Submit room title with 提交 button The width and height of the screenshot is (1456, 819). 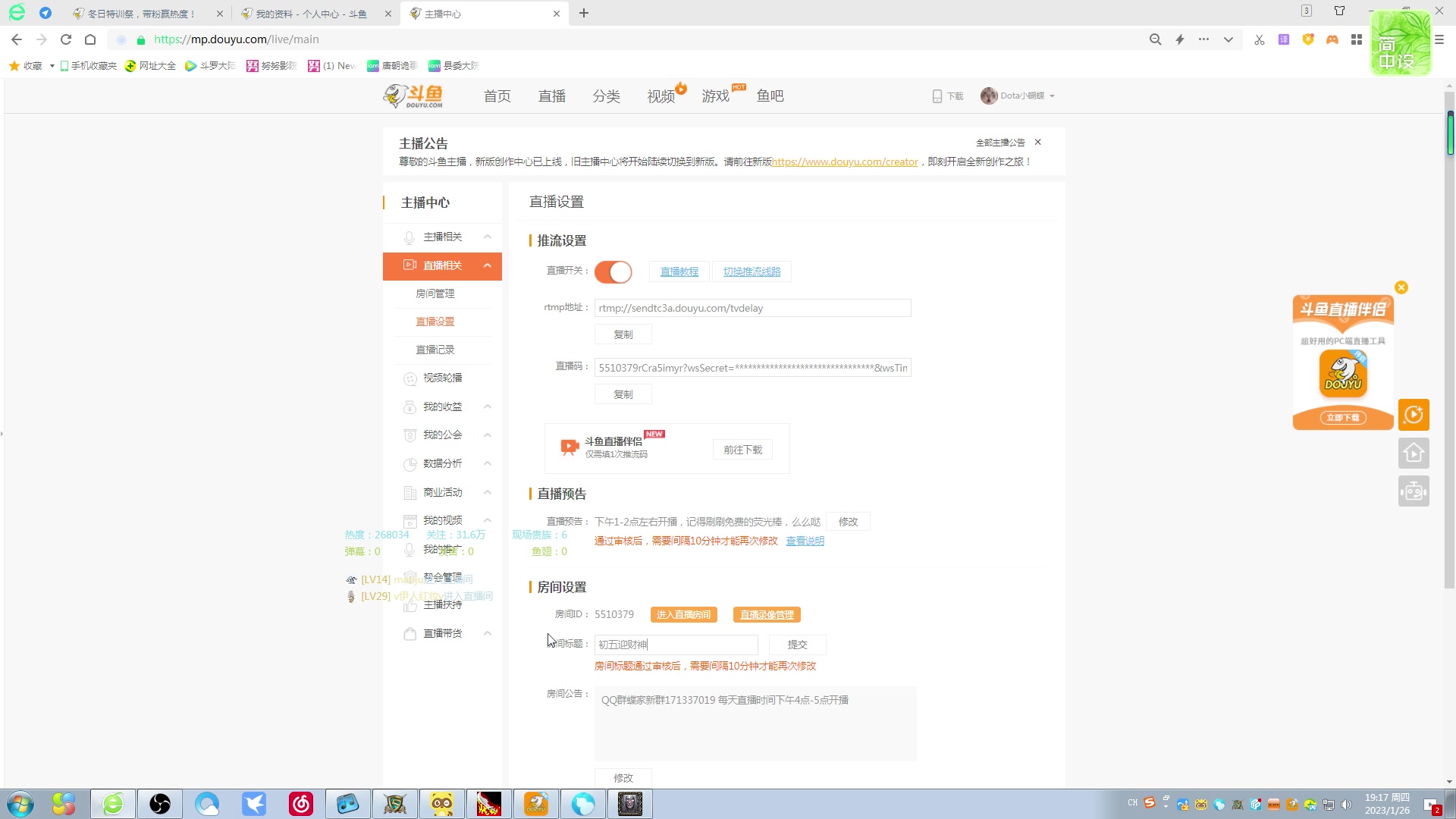point(797,645)
